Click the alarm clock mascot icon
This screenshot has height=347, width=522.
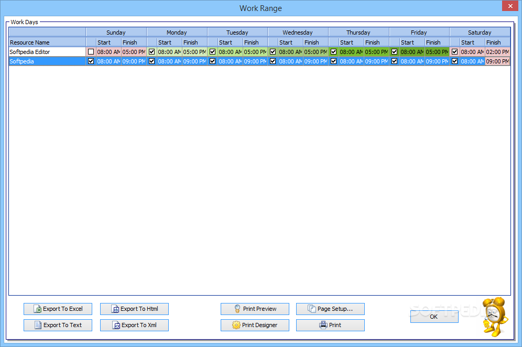pyautogui.click(x=495, y=317)
